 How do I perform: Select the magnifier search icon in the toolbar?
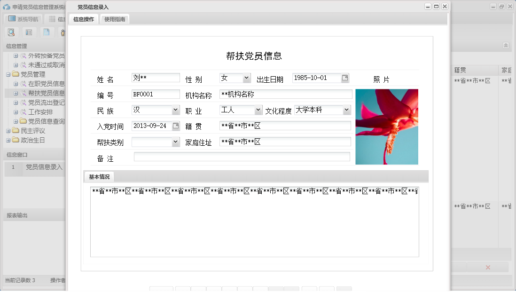click(x=11, y=32)
